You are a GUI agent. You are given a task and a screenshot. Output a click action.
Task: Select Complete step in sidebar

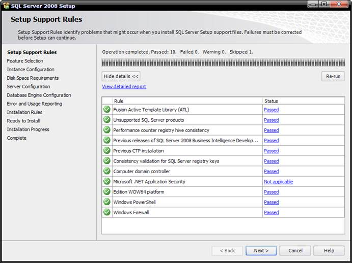[x=17, y=138]
